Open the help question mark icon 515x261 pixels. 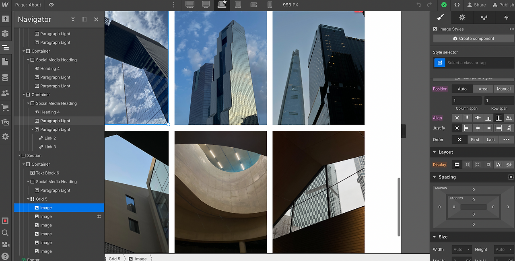click(5, 256)
